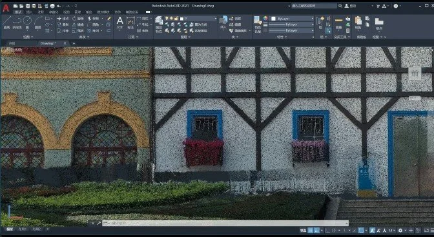The image size is (434, 237).
Task: Click the search magnifier icon in title bar
Action: click(340, 6)
